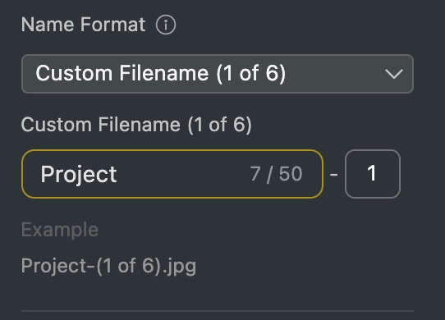
Task: Click the circled i beside Name Format
Action: pyautogui.click(x=166, y=25)
